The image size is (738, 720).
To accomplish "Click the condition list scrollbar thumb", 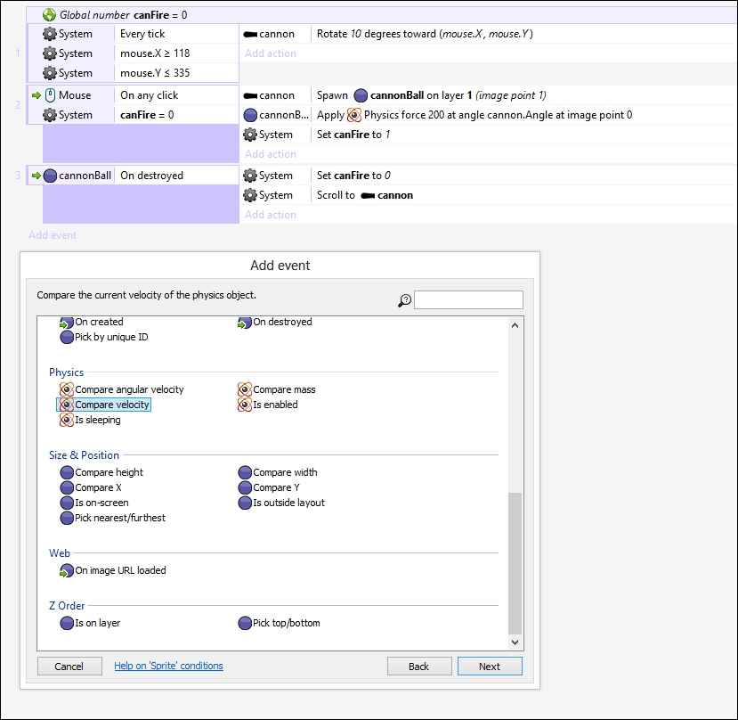I will tap(515, 563).
